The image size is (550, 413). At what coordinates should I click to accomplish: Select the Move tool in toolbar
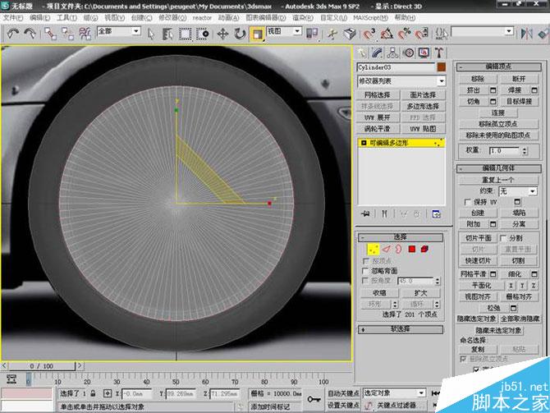pos(222,34)
